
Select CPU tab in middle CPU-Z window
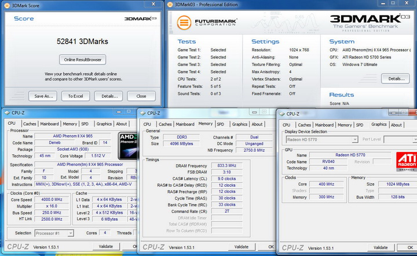point(147,124)
